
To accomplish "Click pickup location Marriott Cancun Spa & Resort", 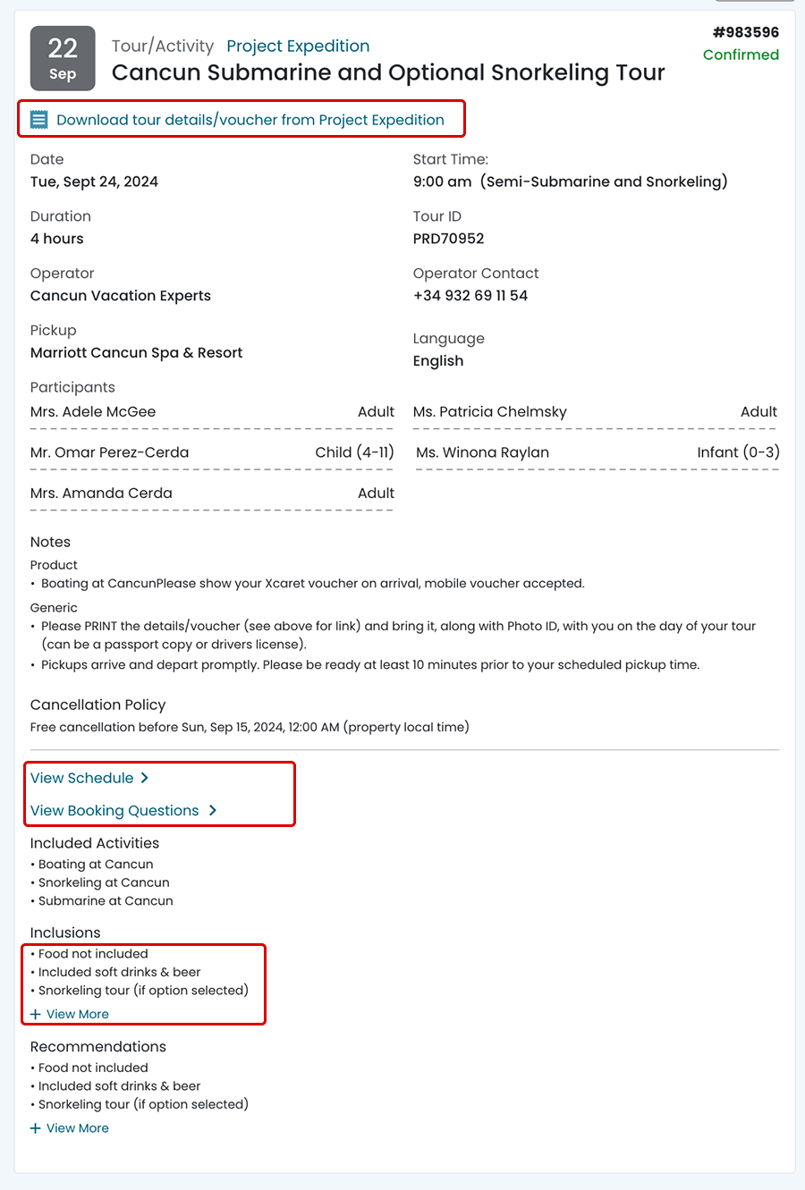I will (137, 353).
